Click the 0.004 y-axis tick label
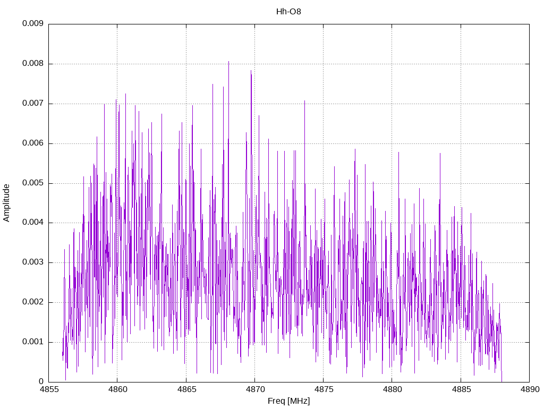This screenshot has height=408, width=544. point(33,223)
